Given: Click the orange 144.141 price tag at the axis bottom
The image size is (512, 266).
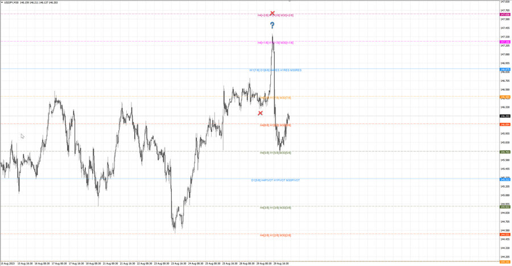Looking at the screenshot, I should (x=505, y=262).
